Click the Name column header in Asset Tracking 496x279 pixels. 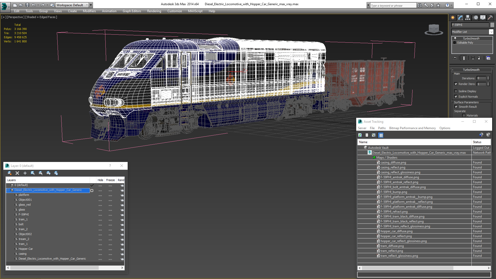click(414, 142)
